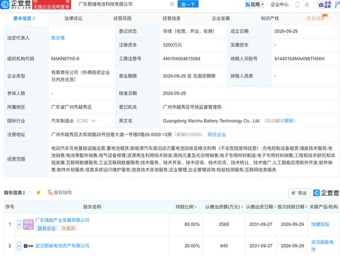Select business registration number 440104004615064
The width and height of the screenshot is (340, 256).
[x=182, y=59]
